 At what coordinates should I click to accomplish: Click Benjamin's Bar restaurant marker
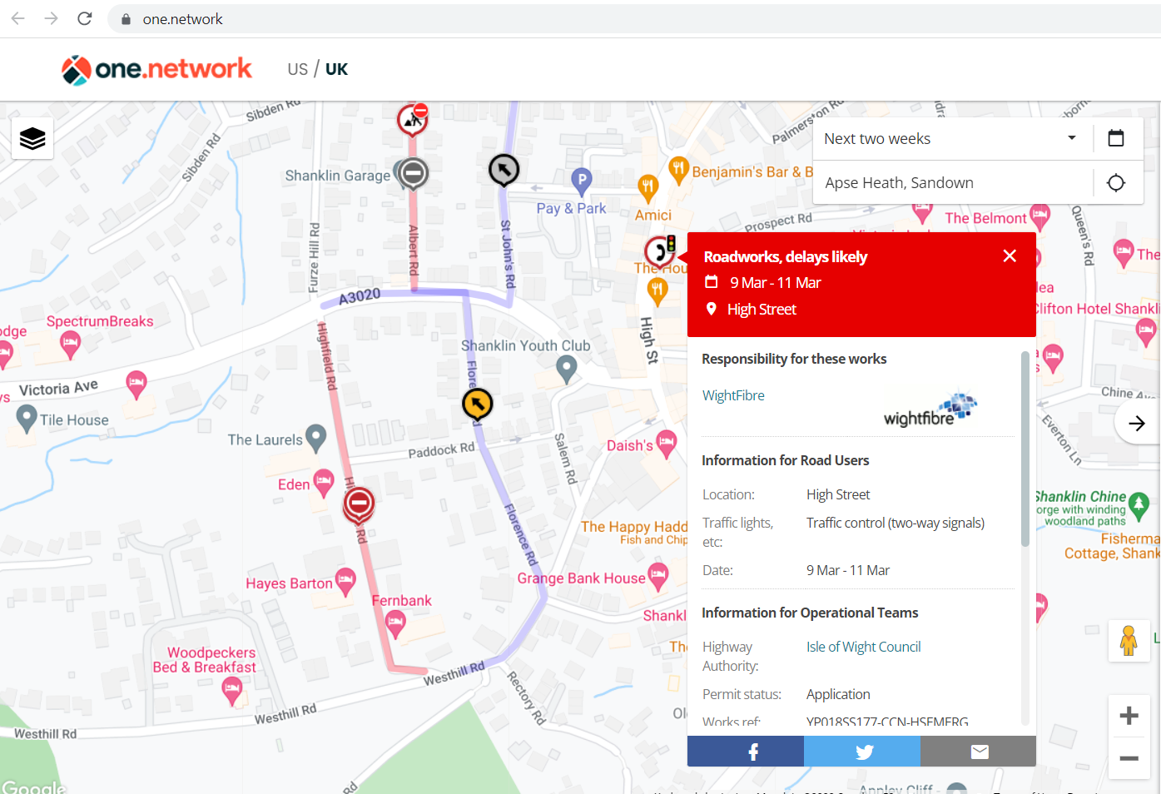tap(679, 170)
